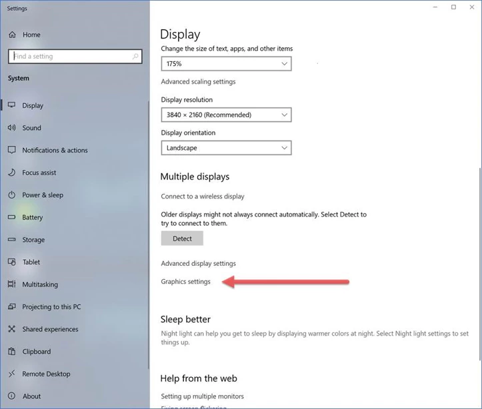Viewport: 482px width, 409px height.
Task: Click the Display page title text
Action: [x=180, y=35]
